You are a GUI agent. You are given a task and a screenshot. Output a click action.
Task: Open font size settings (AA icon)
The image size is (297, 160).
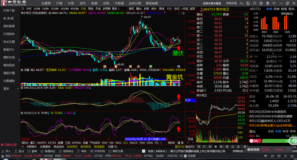242,3
